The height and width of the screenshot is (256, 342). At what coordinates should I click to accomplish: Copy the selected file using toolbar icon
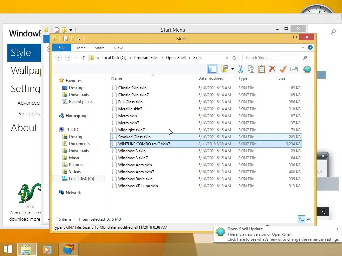(251, 69)
